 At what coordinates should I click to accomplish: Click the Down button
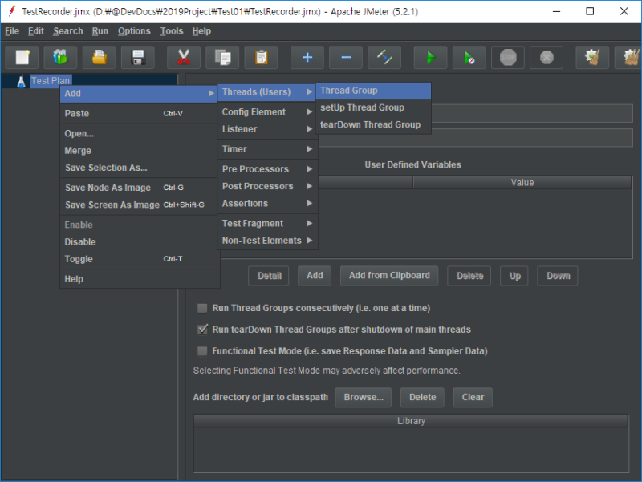click(558, 276)
